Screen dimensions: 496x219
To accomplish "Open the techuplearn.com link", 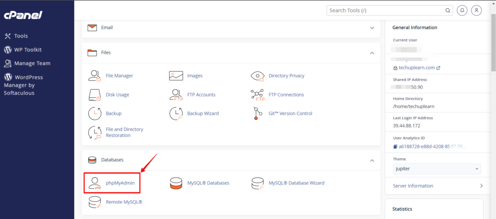I will (x=417, y=68).
